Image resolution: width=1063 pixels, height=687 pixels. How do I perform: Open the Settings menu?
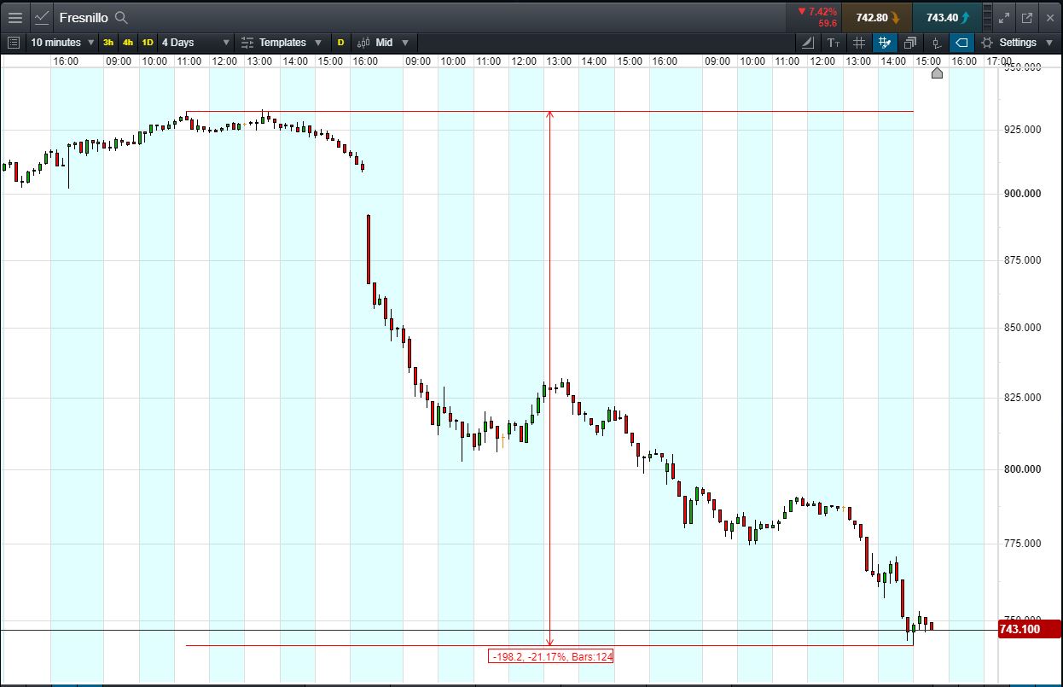pos(1018,43)
